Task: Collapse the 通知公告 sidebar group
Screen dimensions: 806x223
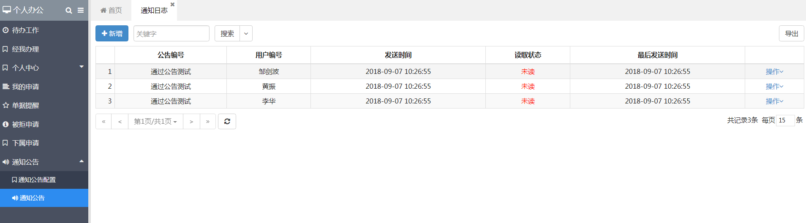Action: point(44,162)
